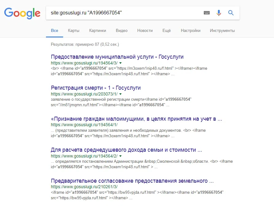Expand dropdown arrow beside gosuslugi.ru/194564/2/ URL
The image size is (274, 206).
point(120,156)
